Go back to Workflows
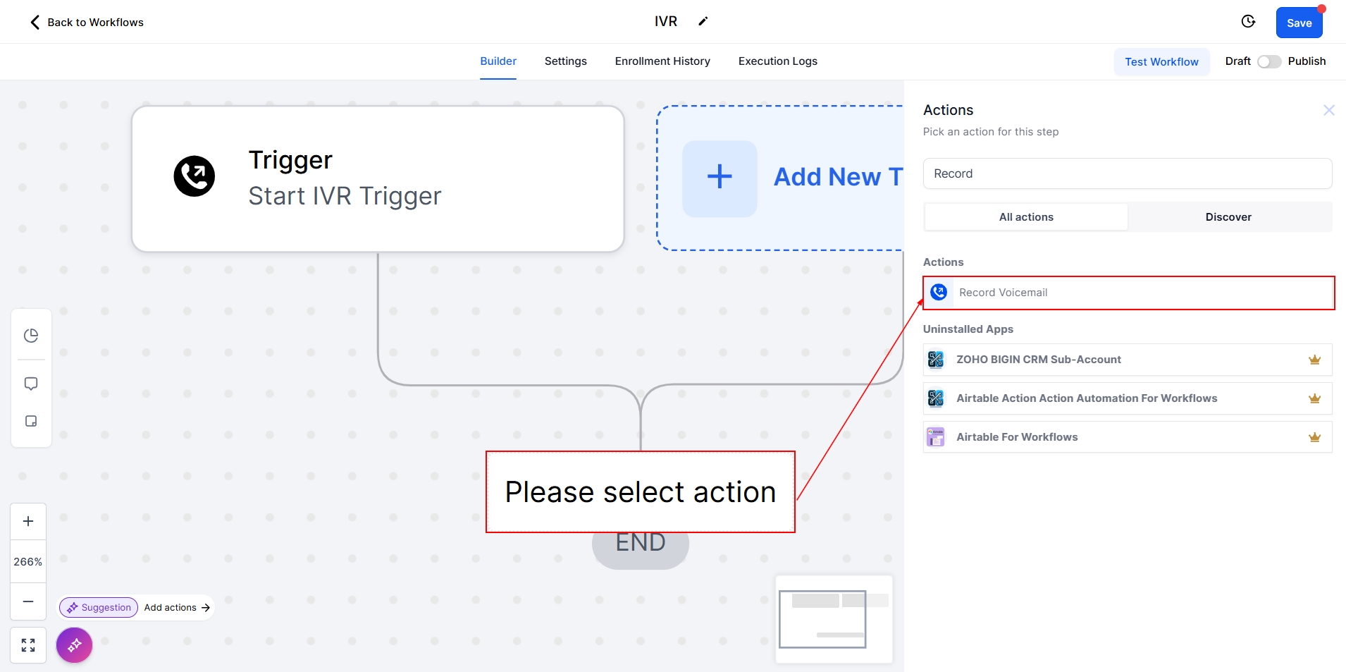 coord(87,23)
